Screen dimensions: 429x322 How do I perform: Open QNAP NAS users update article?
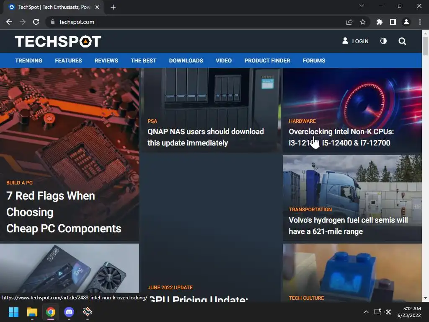pos(205,137)
